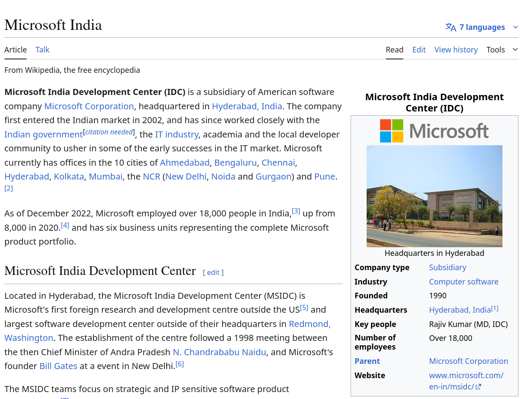This screenshot has width=525, height=399.
Task: Jump to reference [4] after 2020
Action: (x=65, y=225)
